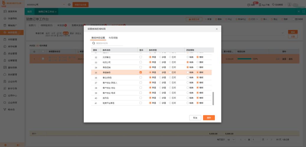Check 显示 checkbox for 物流公司 row
Image resolution: width=306 pixels, height=147 pixels.
click(141, 62)
